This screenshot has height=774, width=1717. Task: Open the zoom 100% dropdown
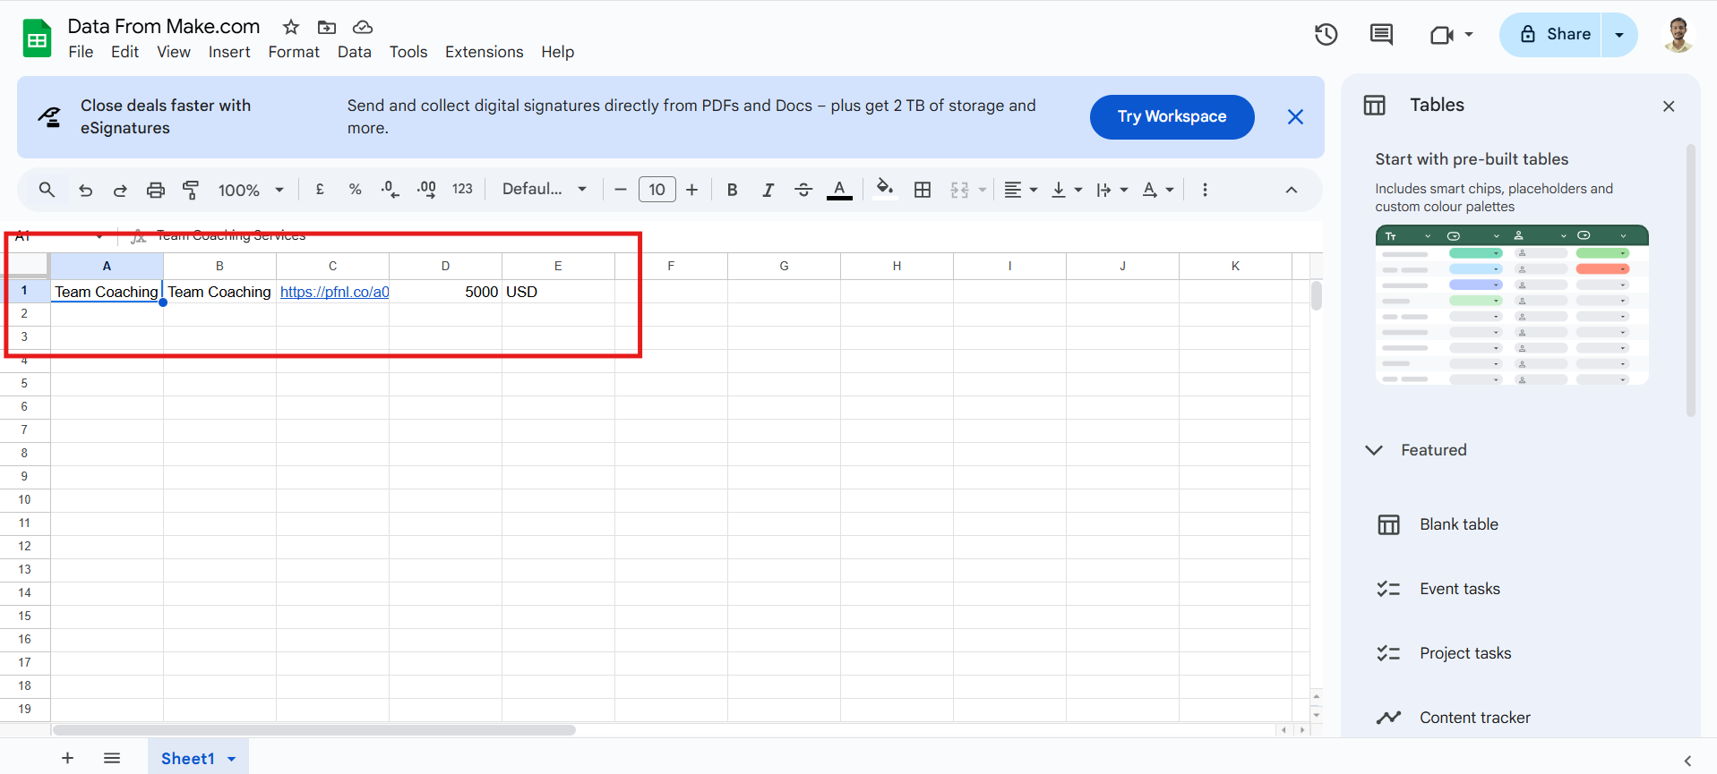point(251,190)
